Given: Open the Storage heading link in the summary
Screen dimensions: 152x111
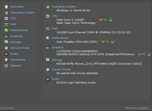Looking at the screenshot, I should [x=57, y=60].
